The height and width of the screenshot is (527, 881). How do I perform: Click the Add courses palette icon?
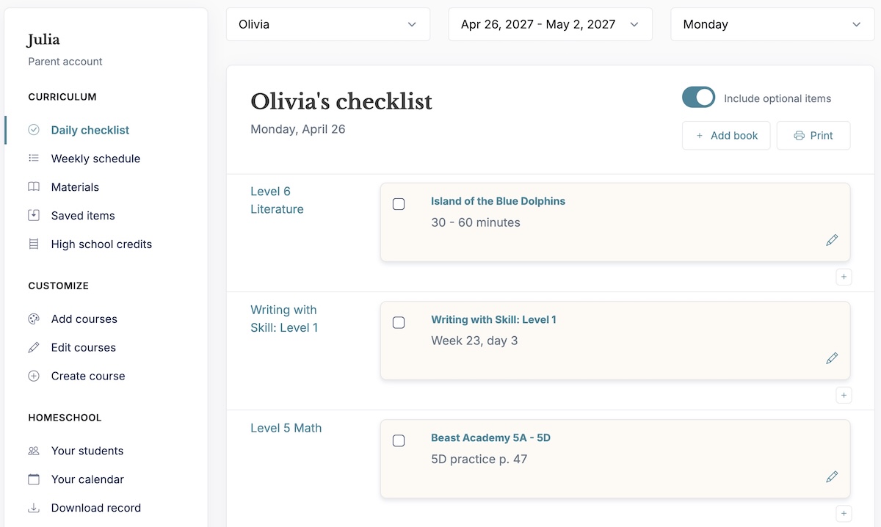tap(34, 319)
